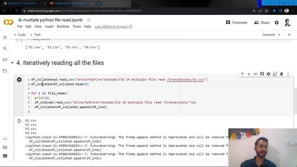Click the t4.csv output line
The image size is (297, 167).
[x=31, y=133]
